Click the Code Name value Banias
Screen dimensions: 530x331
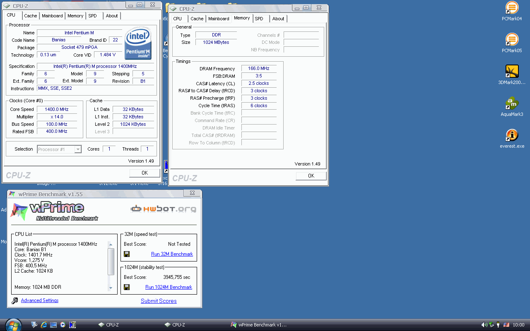click(x=59, y=40)
